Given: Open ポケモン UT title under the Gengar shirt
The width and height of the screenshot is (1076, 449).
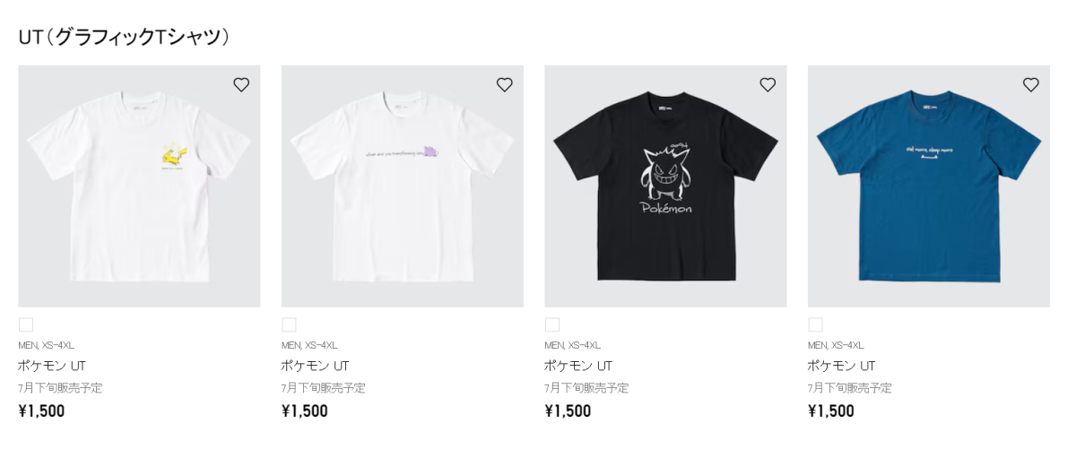Looking at the screenshot, I should point(578,366).
